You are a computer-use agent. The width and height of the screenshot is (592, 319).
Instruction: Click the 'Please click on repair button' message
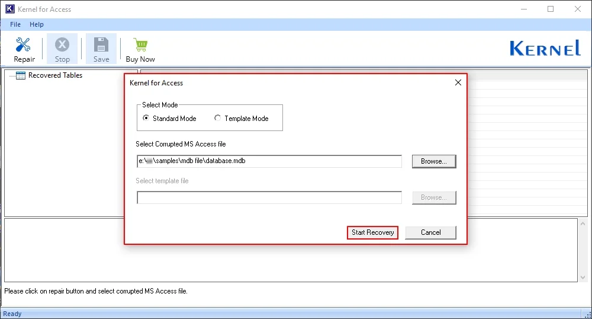tap(96, 291)
